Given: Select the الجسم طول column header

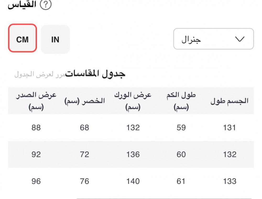Looking at the screenshot, I should pos(230,101).
